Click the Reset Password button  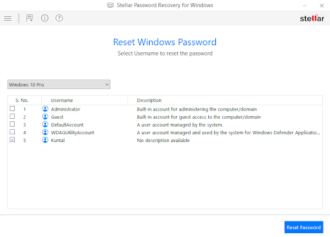tap(304, 227)
